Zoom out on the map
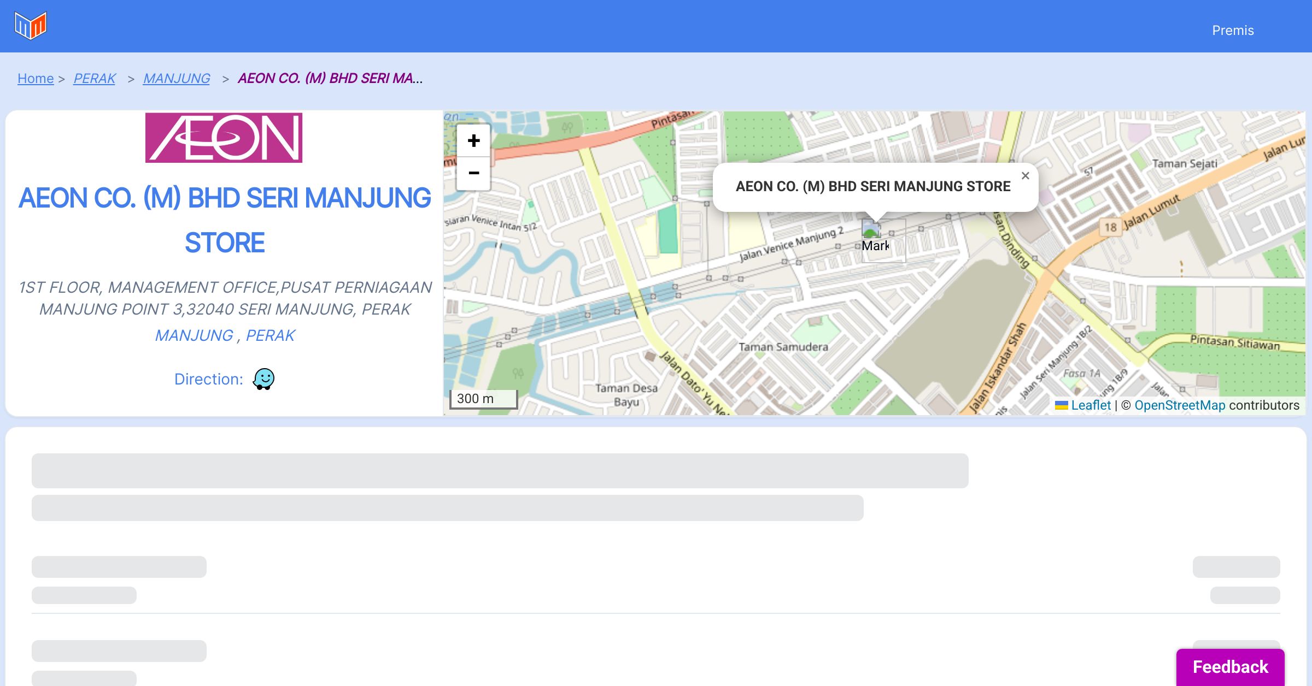Image resolution: width=1312 pixels, height=686 pixels. (473, 174)
